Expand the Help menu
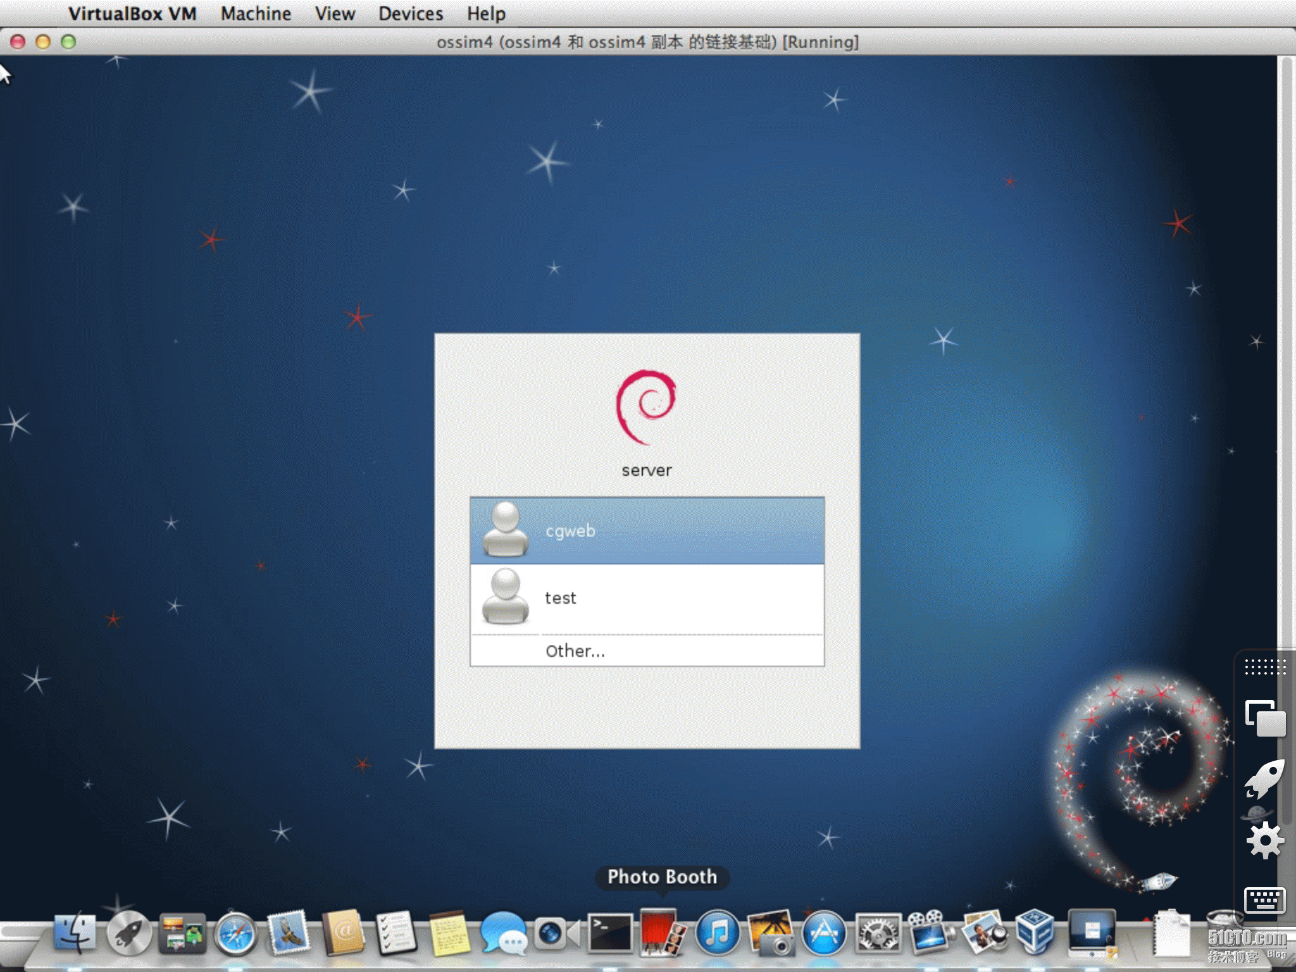This screenshot has width=1296, height=972. point(486,13)
